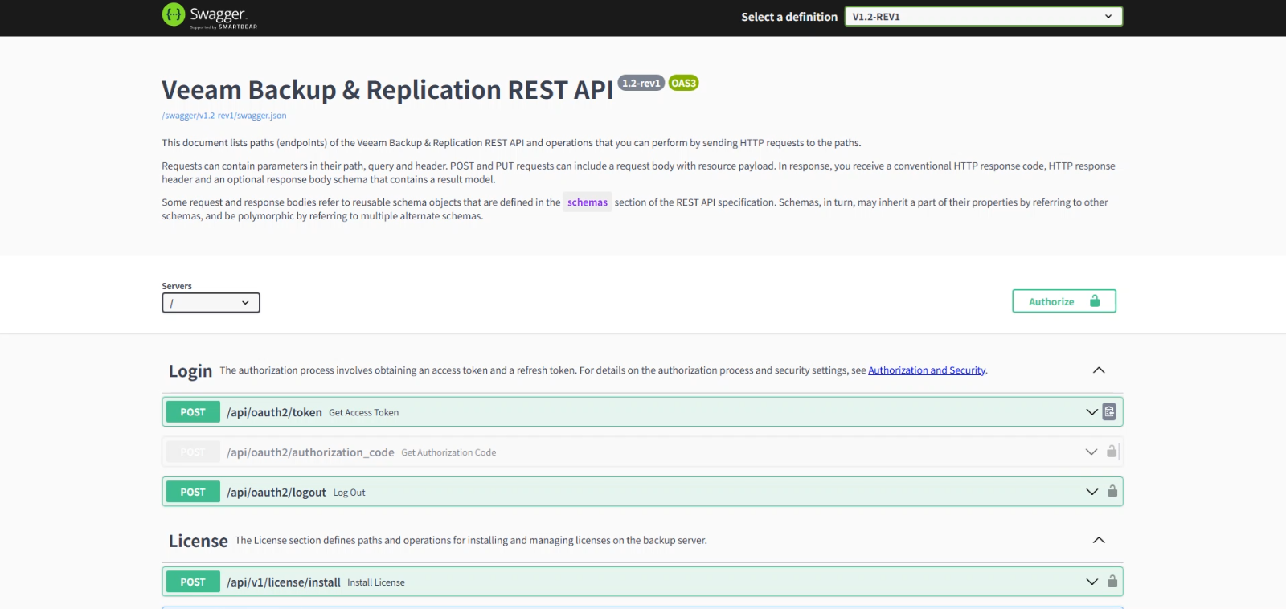Click the 'Get Access Token' summary text
The width and height of the screenshot is (1286, 609).
[363, 413]
